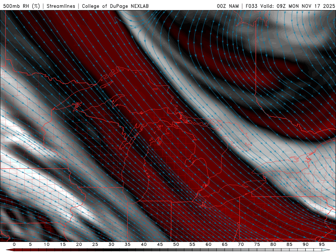The image size is (336, 252).
Task: Click the "Valid: 09Z MON NOV 17 2025" timestamp
Action: (297, 6)
